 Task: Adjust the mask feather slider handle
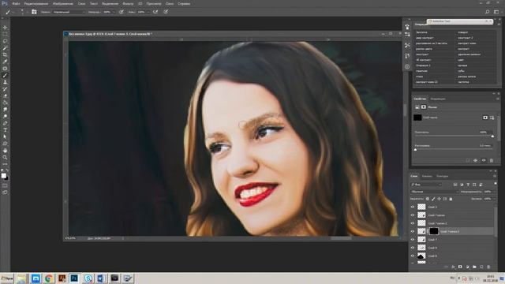(x=416, y=150)
